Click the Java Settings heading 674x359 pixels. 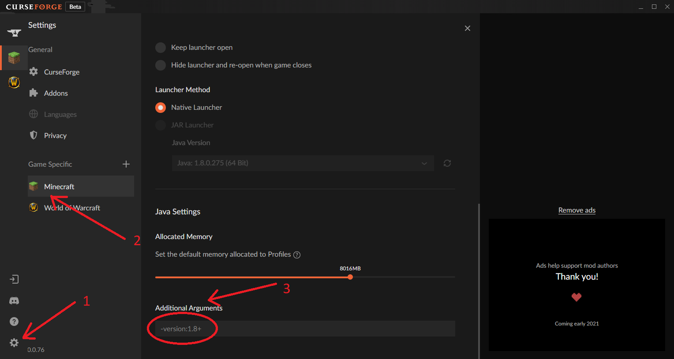178,212
